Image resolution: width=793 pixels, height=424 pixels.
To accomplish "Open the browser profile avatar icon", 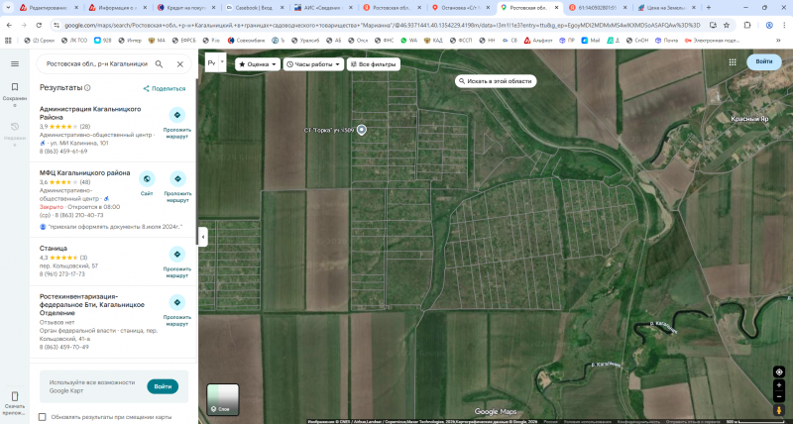I will pyautogui.click(x=769, y=26).
